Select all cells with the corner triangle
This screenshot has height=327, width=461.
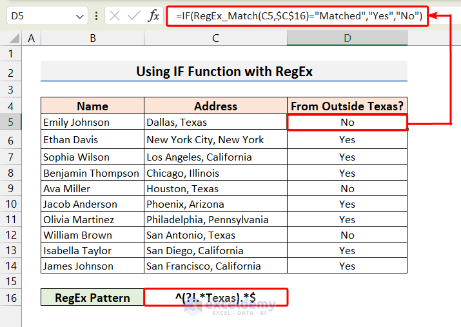(x=14, y=38)
